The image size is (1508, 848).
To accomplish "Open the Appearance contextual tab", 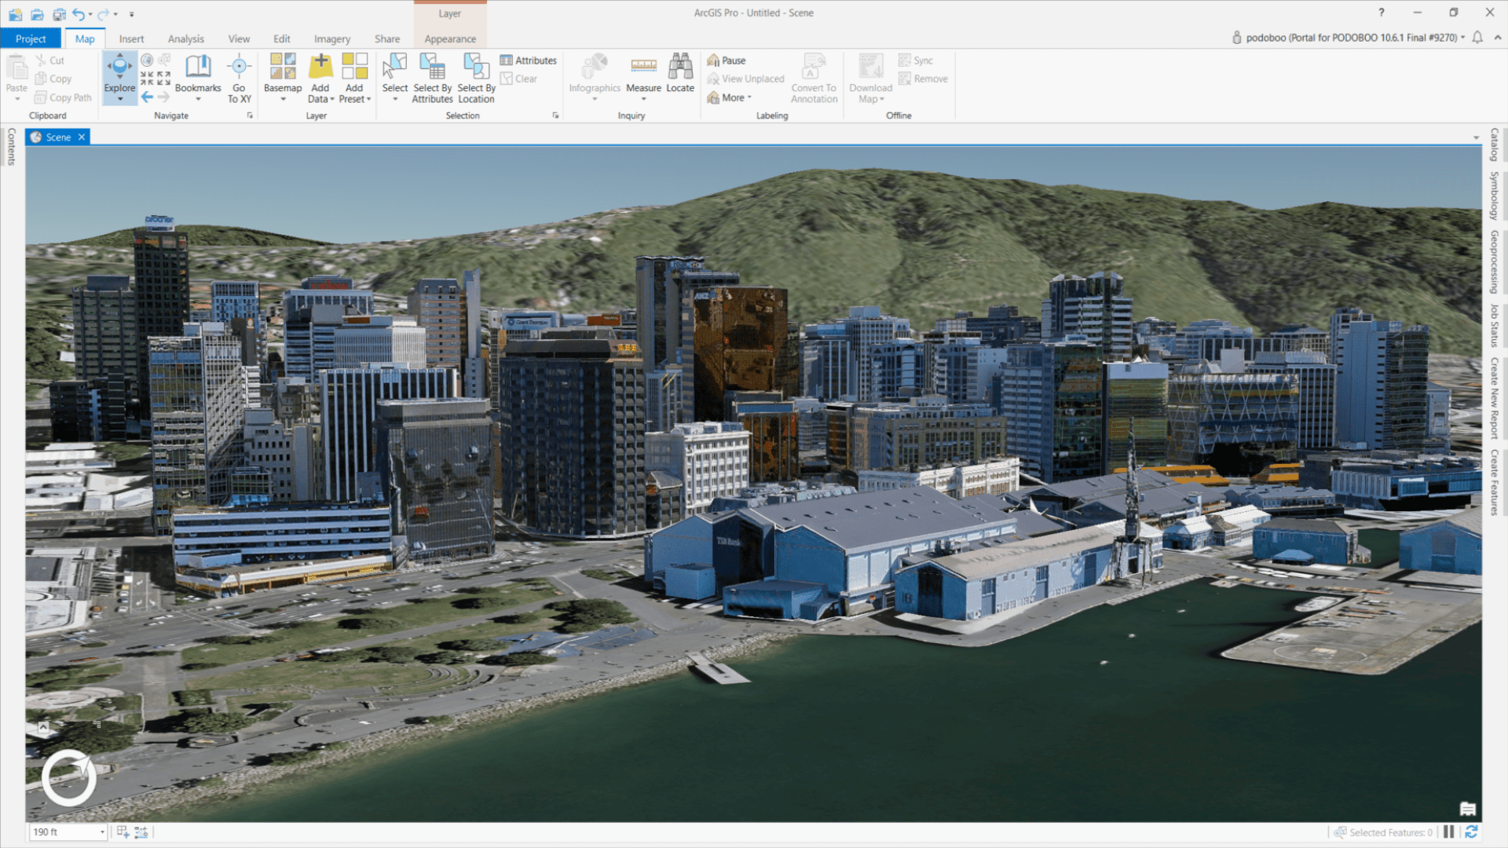I will (x=450, y=38).
